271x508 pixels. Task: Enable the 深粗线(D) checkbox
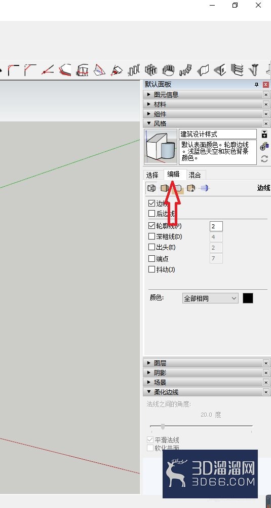click(x=151, y=236)
